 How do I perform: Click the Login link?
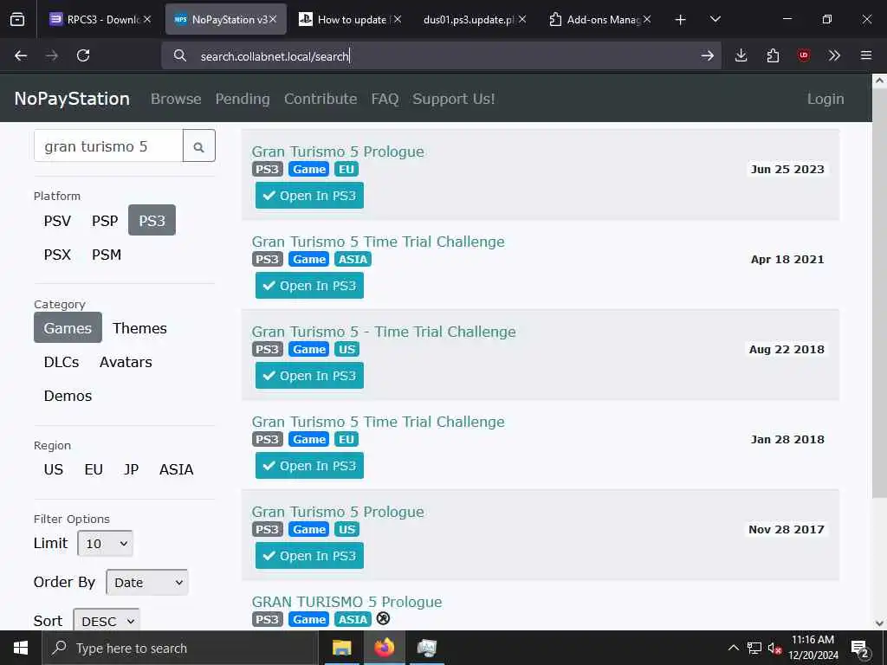point(825,99)
